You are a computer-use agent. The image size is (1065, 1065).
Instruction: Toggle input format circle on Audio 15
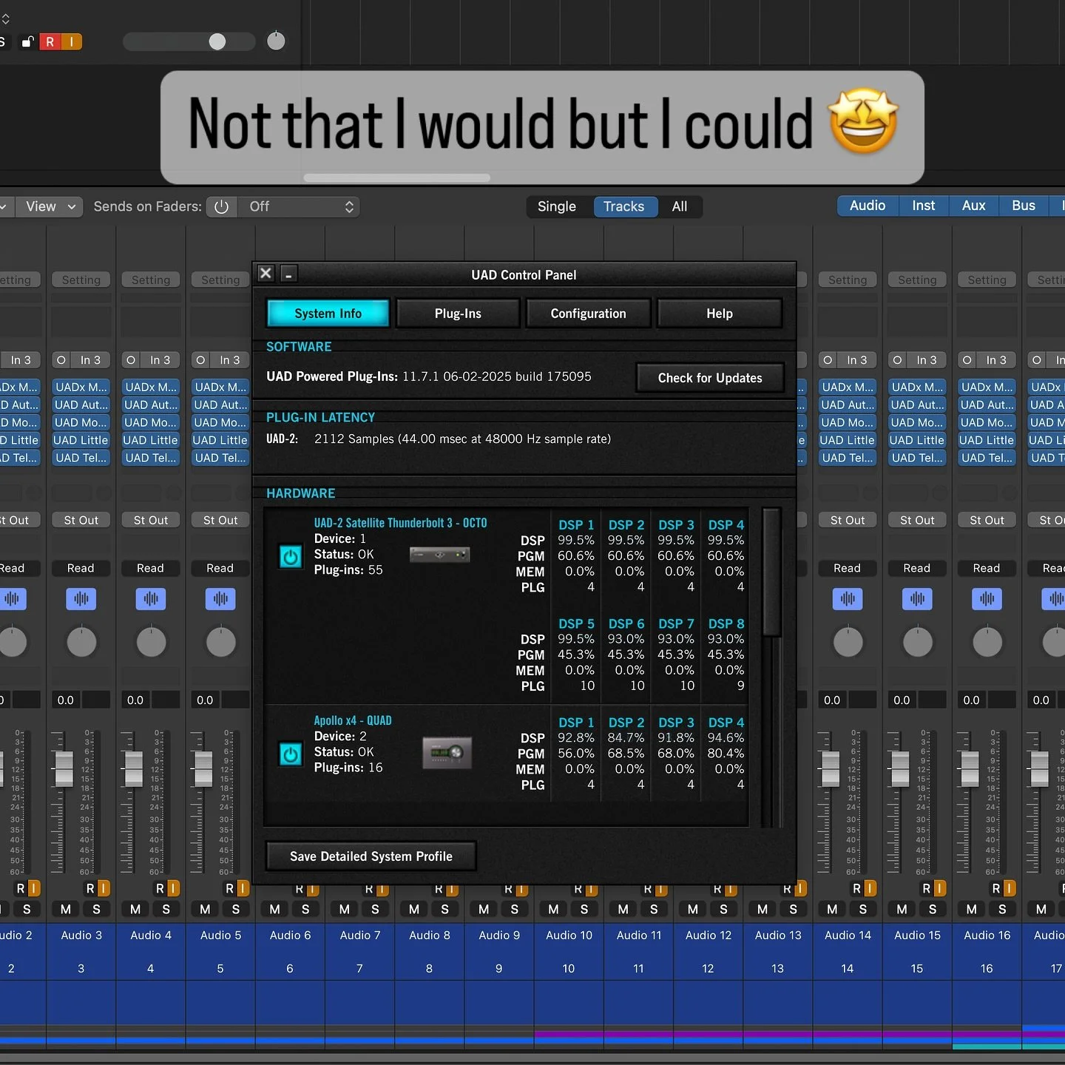click(x=897, y=360)
